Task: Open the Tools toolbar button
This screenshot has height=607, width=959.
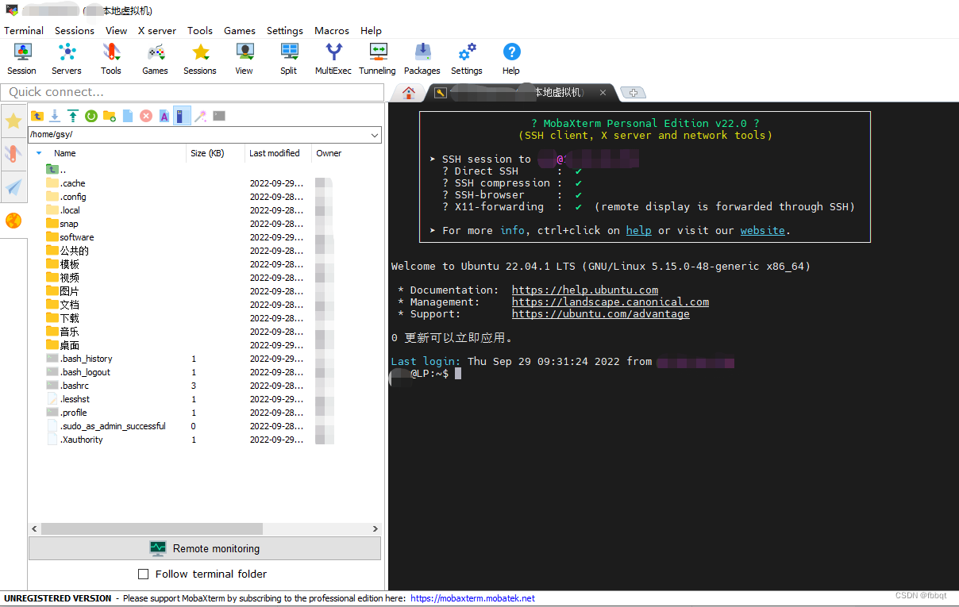Action: point(111,59)
